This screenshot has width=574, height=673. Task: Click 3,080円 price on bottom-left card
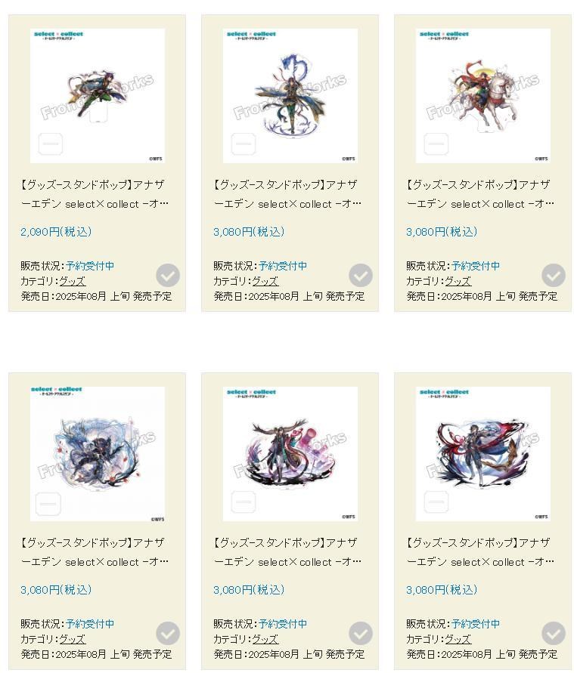click(56, 590)
